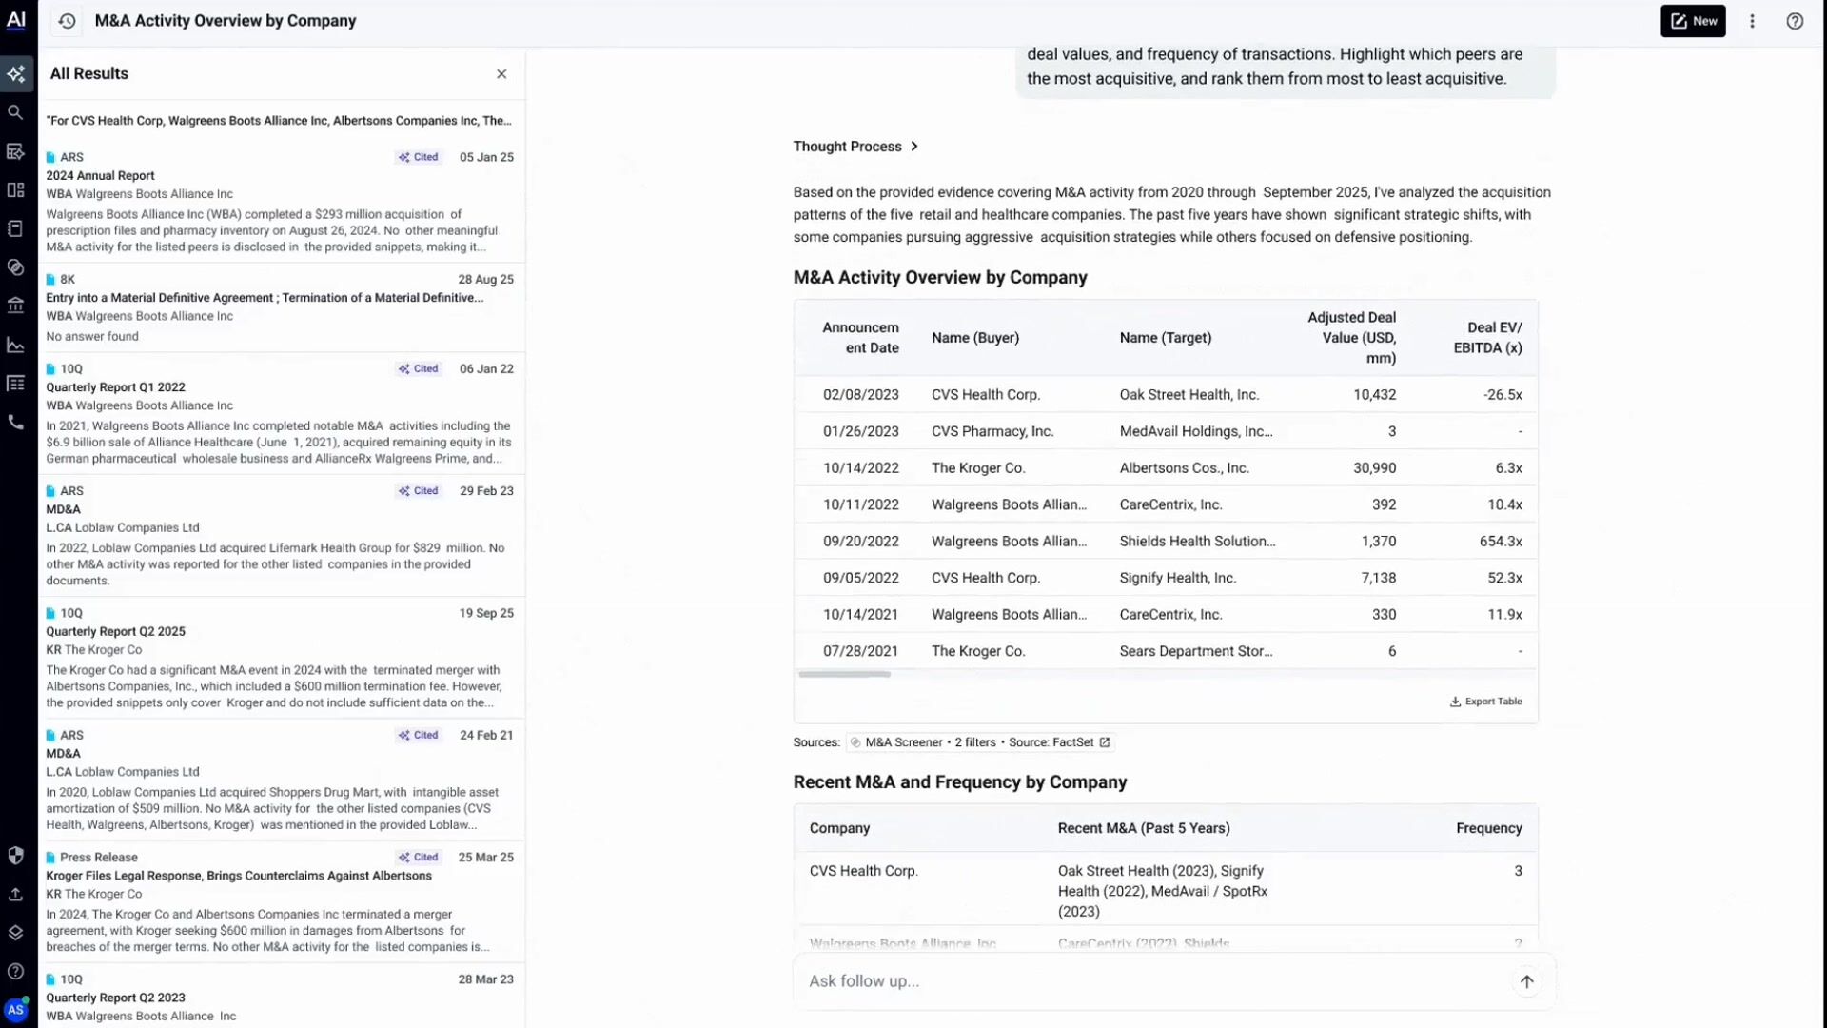The height and width of the screenshot is (1028, 1827).
Task: Close the All Results panel
Action: click(x=501, y=74)
